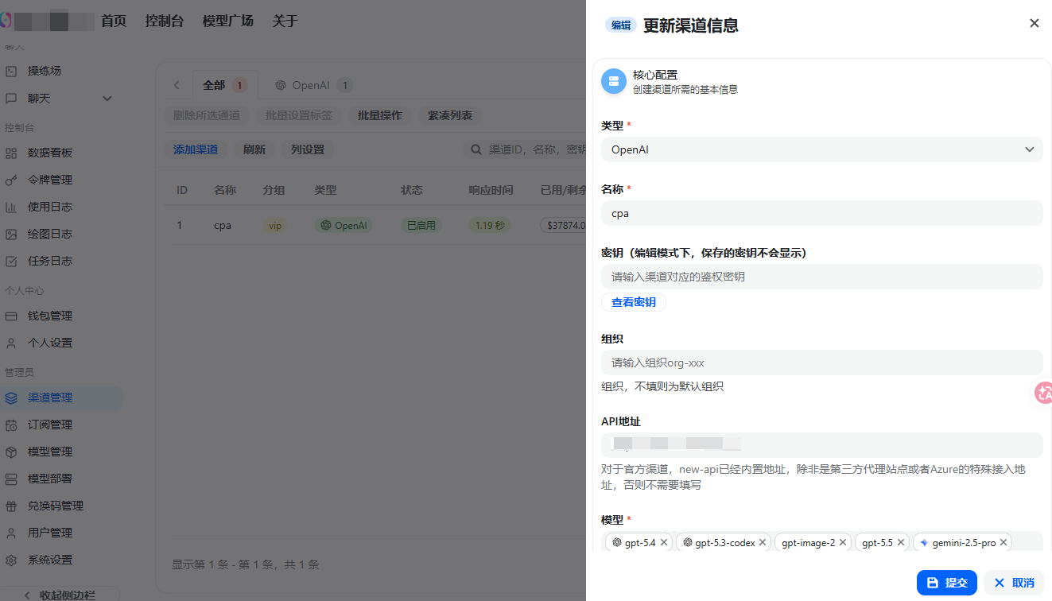Click the 订阅管理 calendar icon

[11, 425]
